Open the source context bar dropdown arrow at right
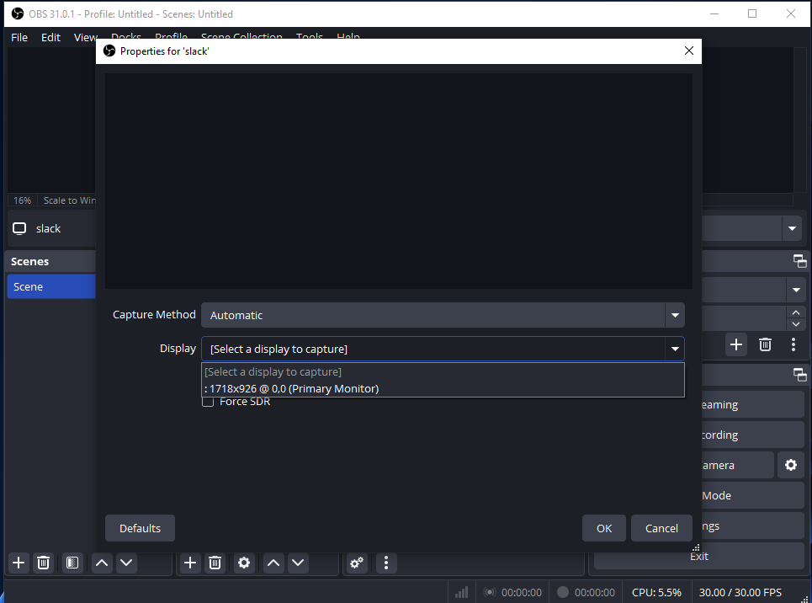Viewport: 812px width, 603px height. (792, 229)
